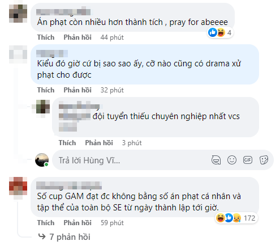View reactions on 'pray for abeeee' comment

[x=220, y=32]
